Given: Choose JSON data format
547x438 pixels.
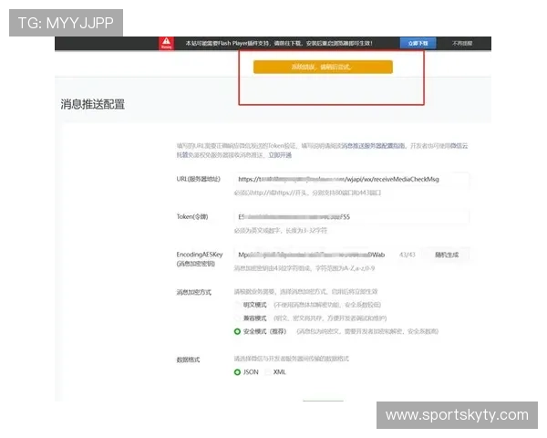Looking at the screenshot, I should pyautogui.click(x=238, y=372).
